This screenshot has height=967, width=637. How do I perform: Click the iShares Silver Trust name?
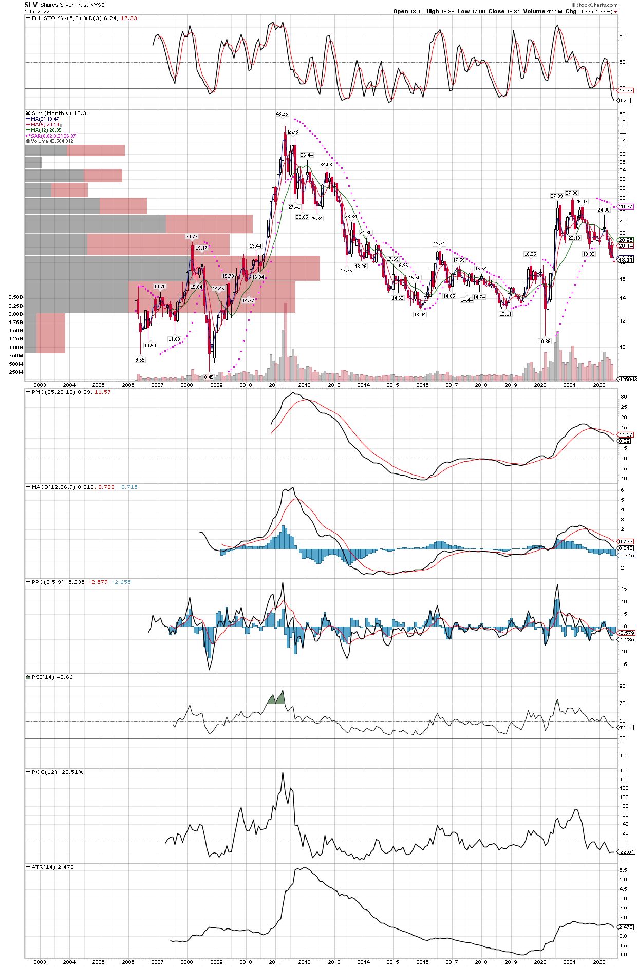[x=64, y=5]
